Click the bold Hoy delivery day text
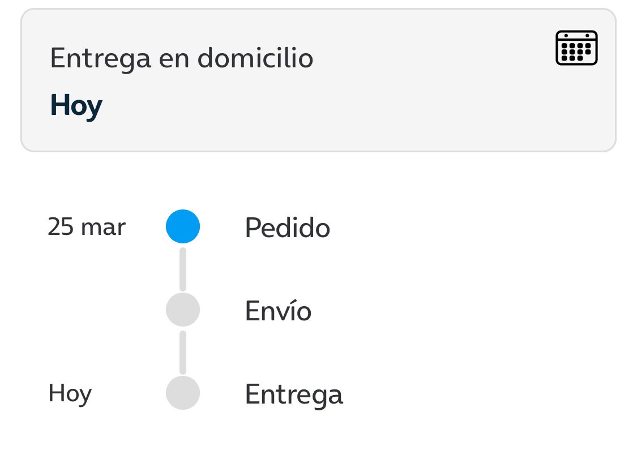Screen dimensions: 637x476 76,106
